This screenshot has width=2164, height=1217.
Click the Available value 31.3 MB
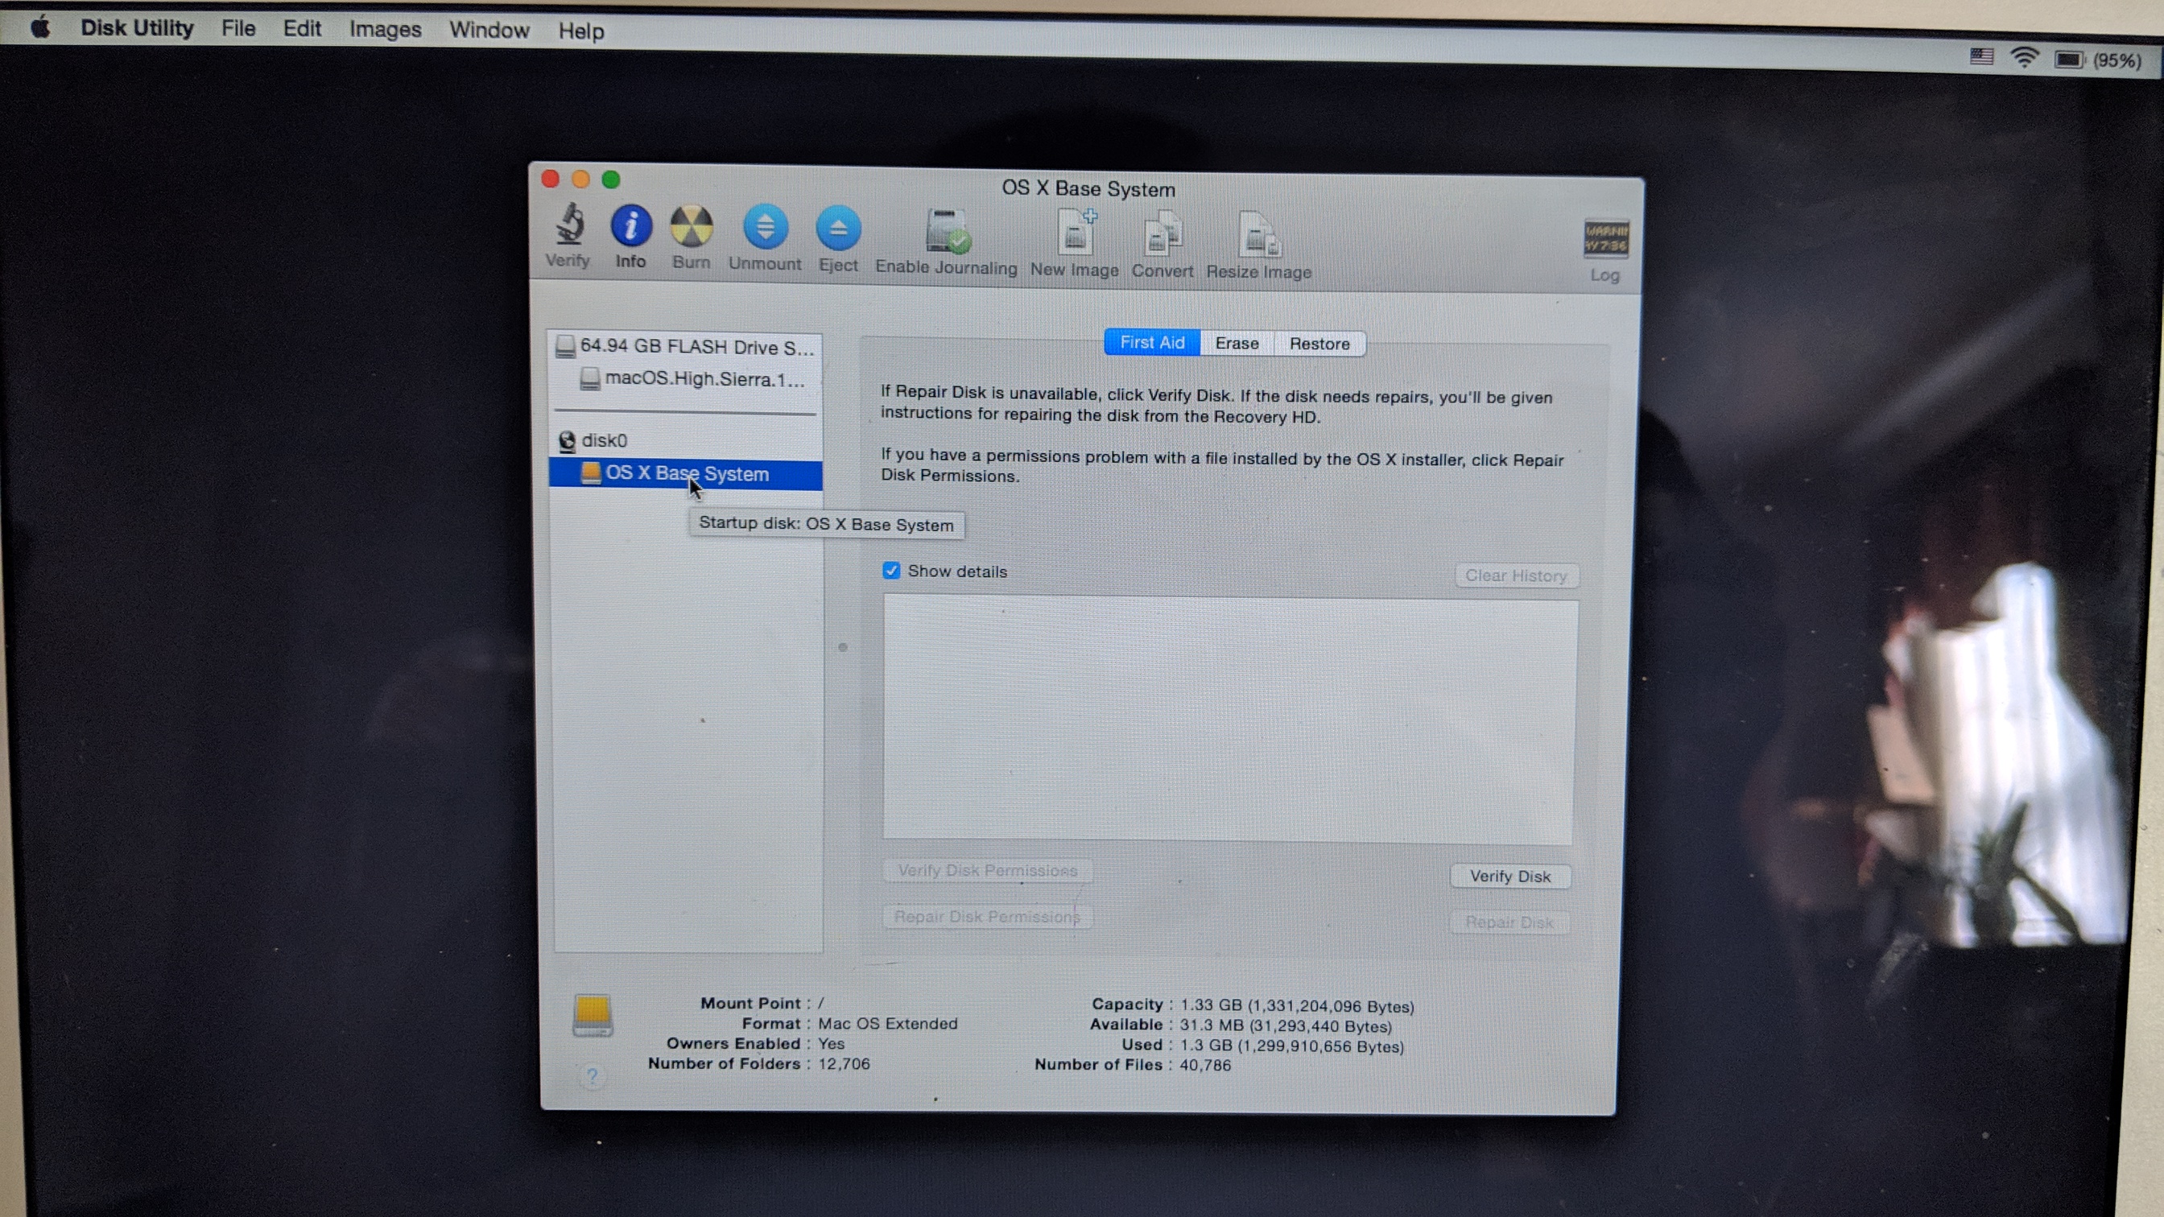coord(1286,1025)
